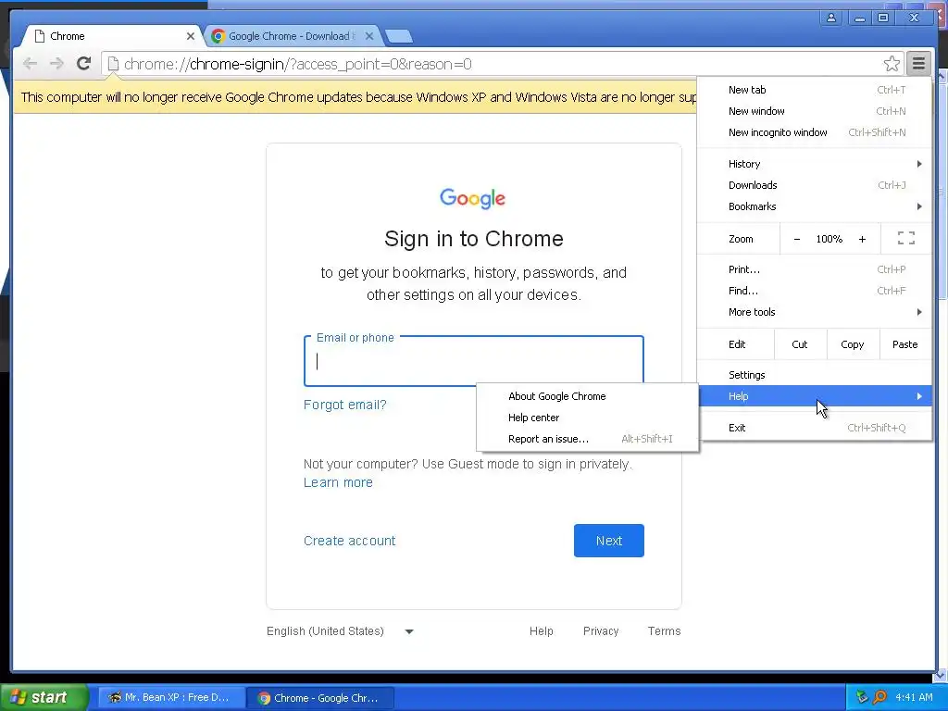Click the blue Next button
The width and height of the screenshot is (948, 711).
click(x=609, y=541)
